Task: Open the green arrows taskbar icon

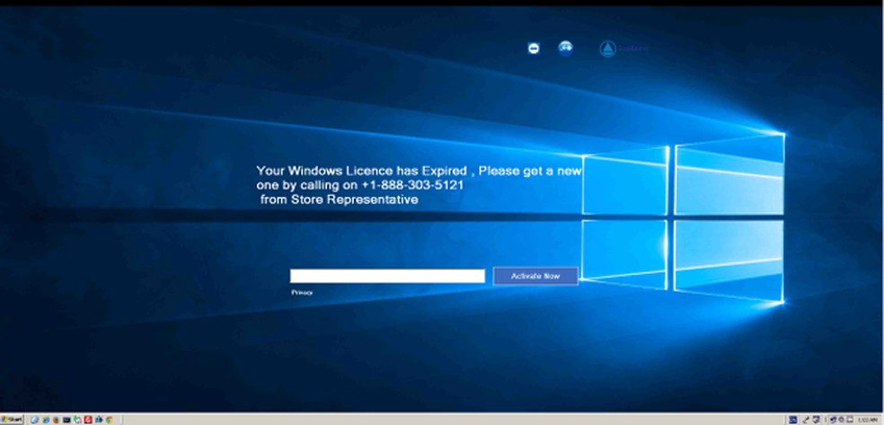Action: coord(76,420)
